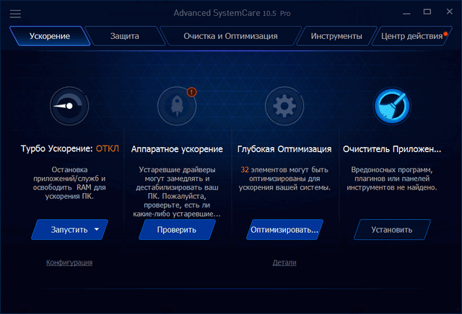462x314 pixels.
Task: Click the Очиститель Приложен... heading
Action: (392, 149)
